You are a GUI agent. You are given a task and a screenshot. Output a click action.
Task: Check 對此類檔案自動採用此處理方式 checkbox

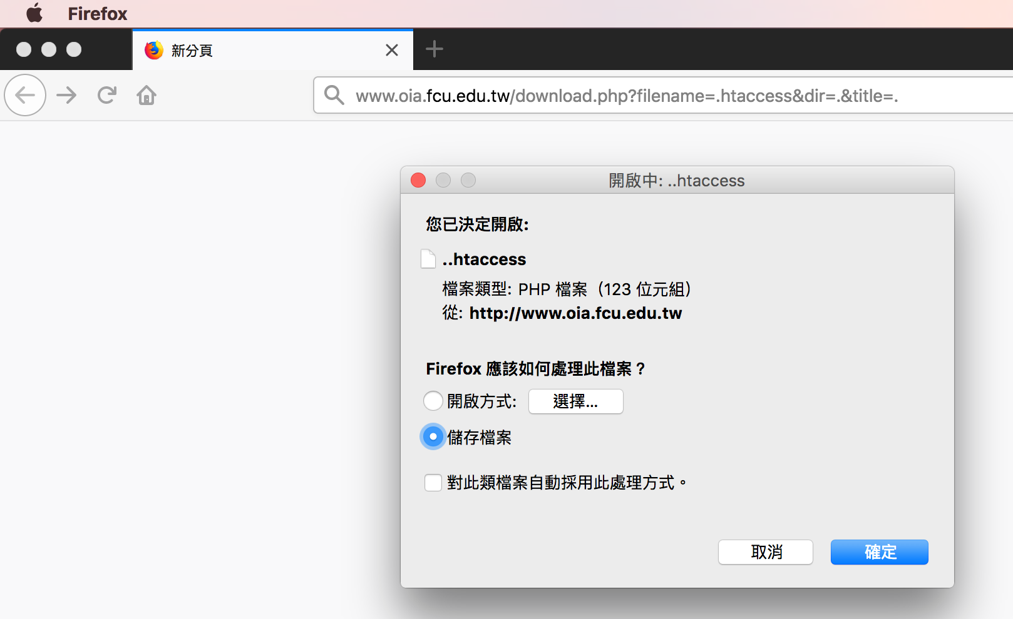[x=433, y=483]
